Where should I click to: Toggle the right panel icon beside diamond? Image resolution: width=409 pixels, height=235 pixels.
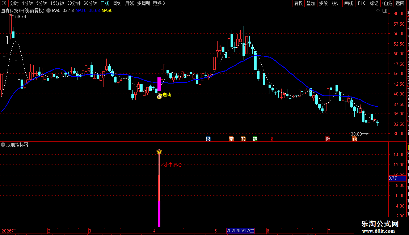coord(385,11)
